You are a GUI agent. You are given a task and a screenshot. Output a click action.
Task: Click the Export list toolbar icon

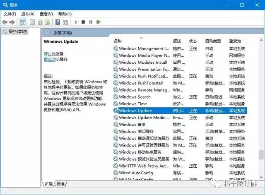click(x=48, y=22)
